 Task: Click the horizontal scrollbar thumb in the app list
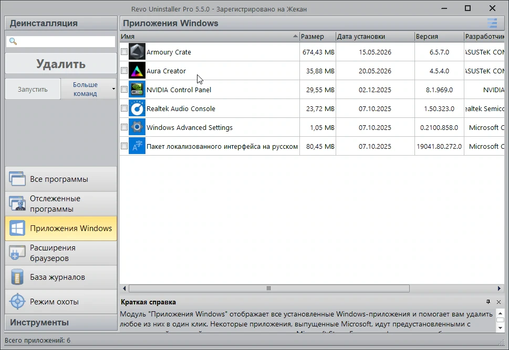tap(269, 288)
